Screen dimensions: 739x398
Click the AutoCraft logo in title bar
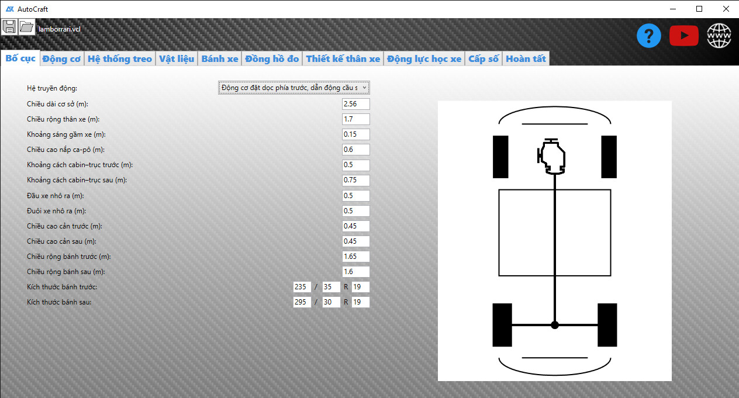click(x=10, y=9)
